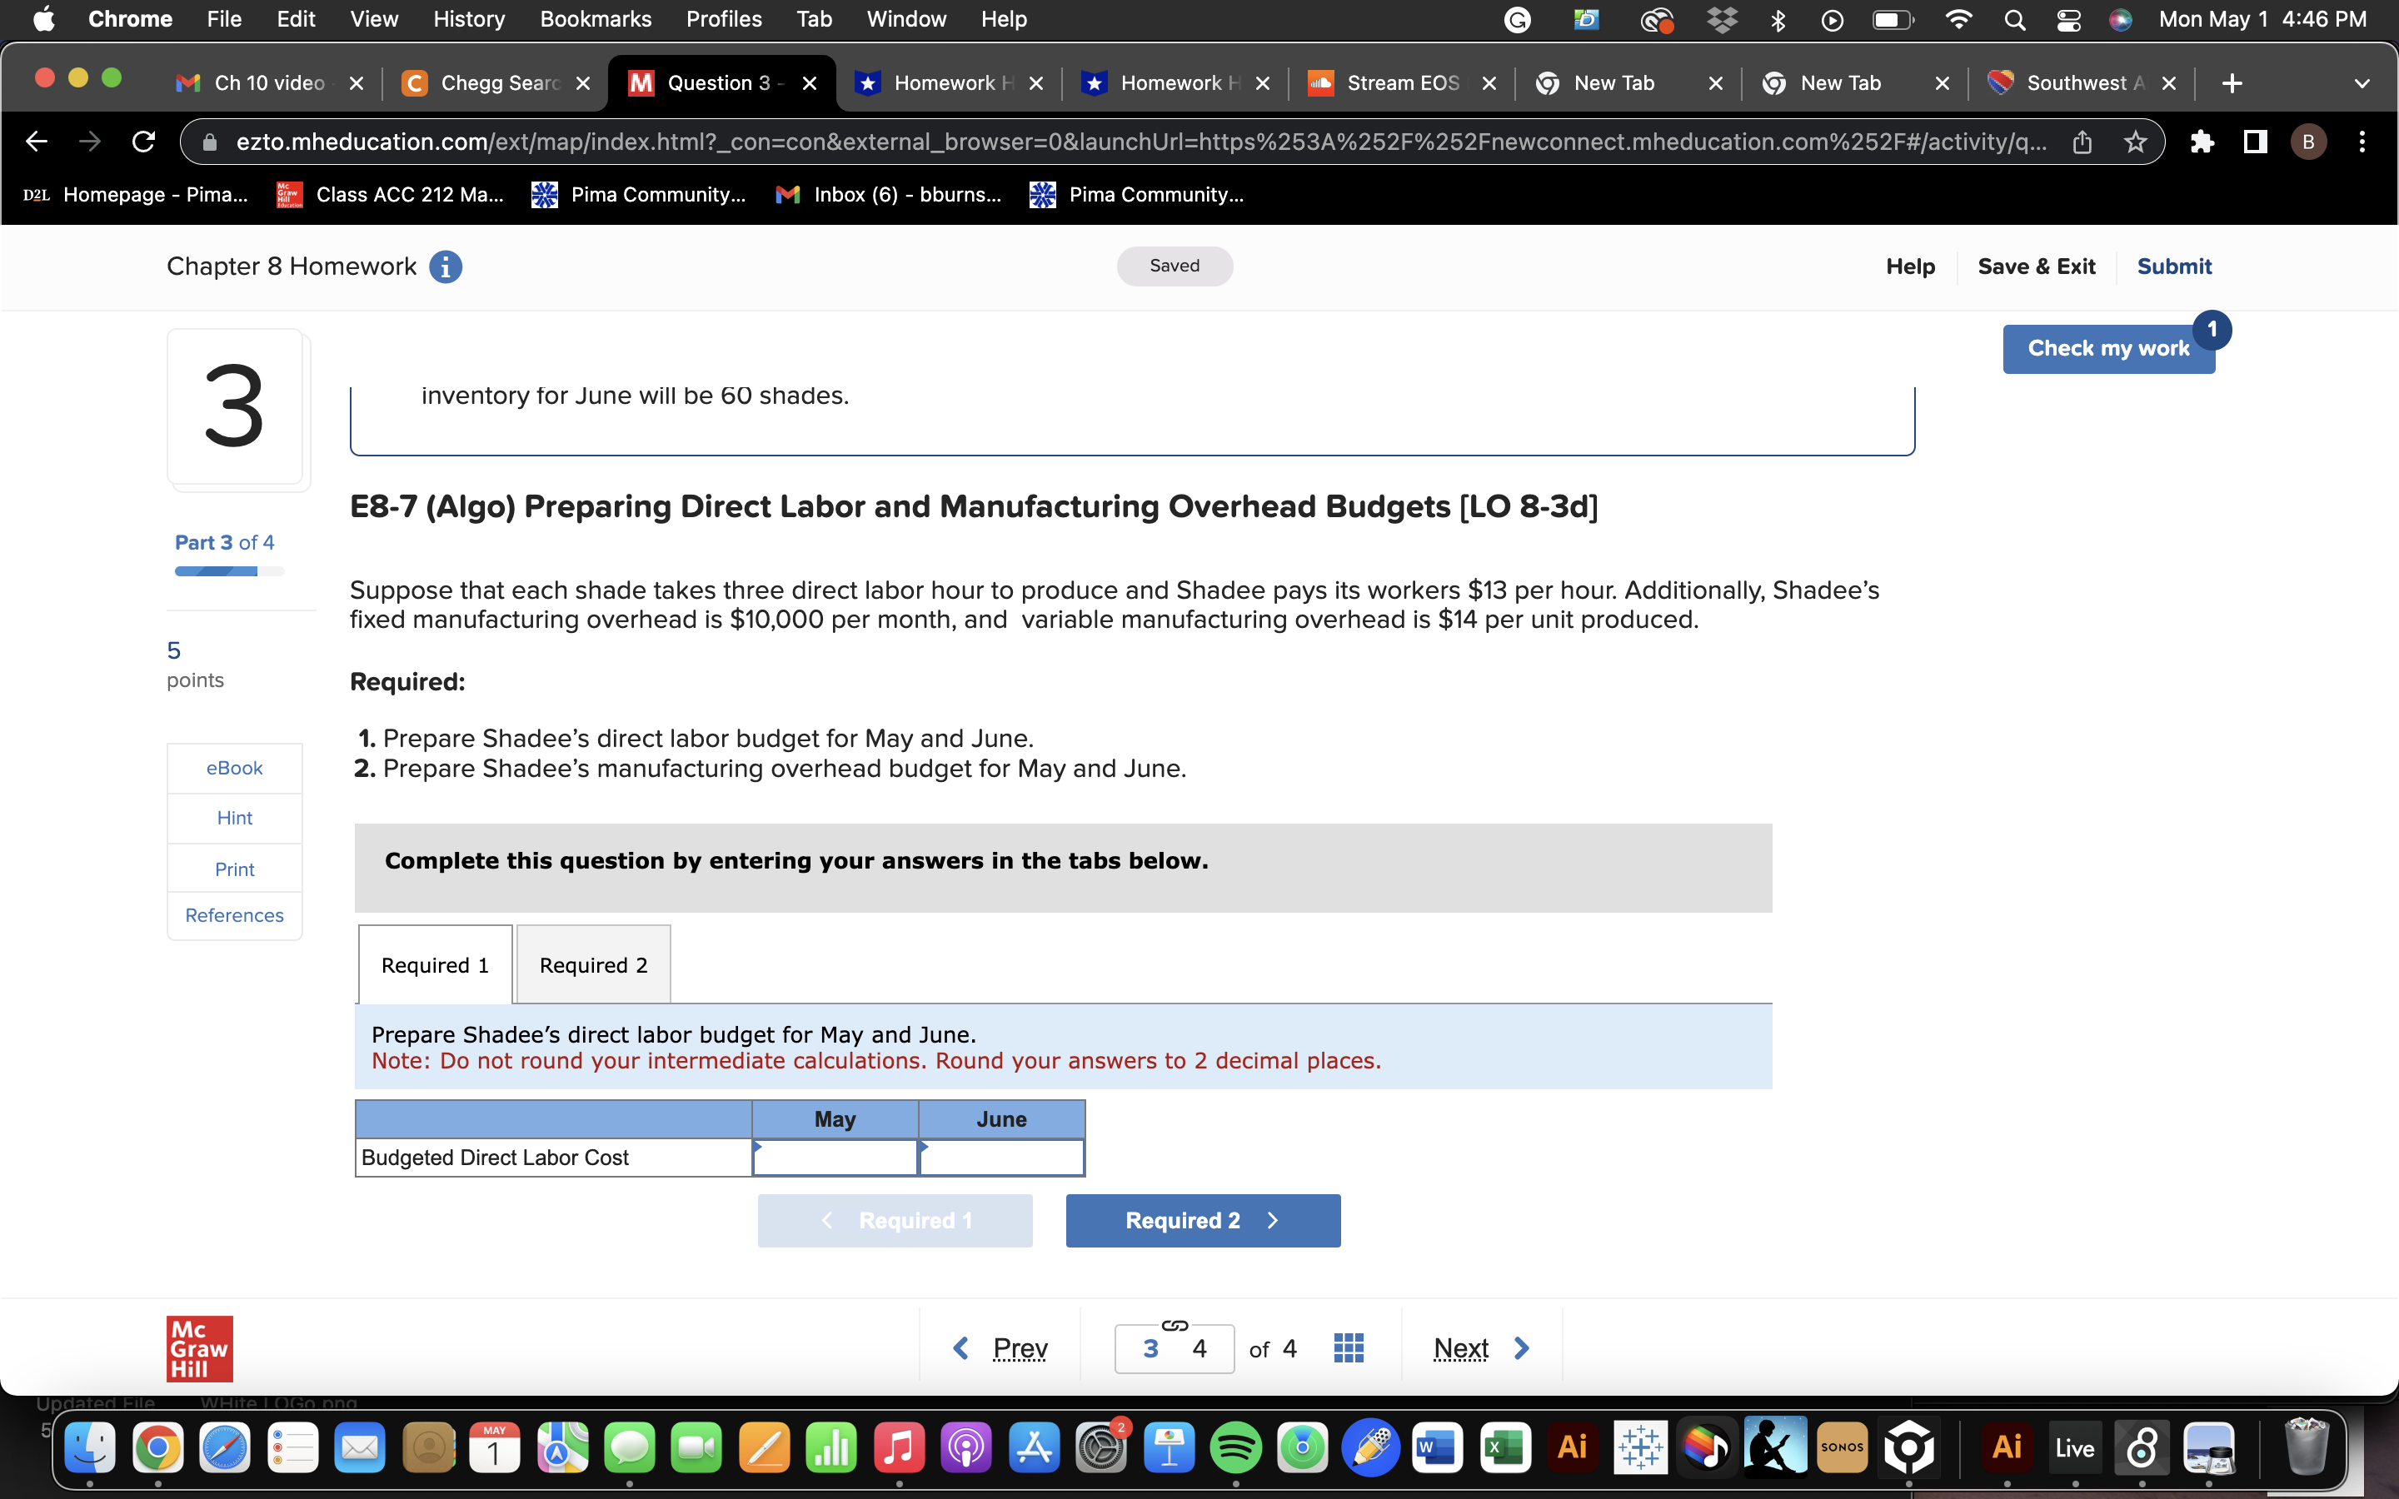Open Chrome extensions puzzle icon
This screenshot has height=1499, width=2399.
click(x=2202, y=142)
